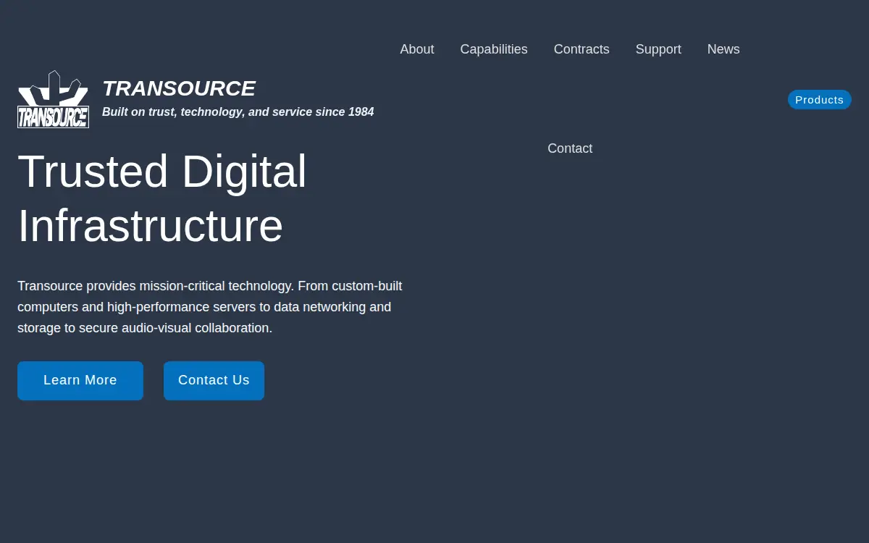
Task: Open the Support menu item
Action: 658,49
